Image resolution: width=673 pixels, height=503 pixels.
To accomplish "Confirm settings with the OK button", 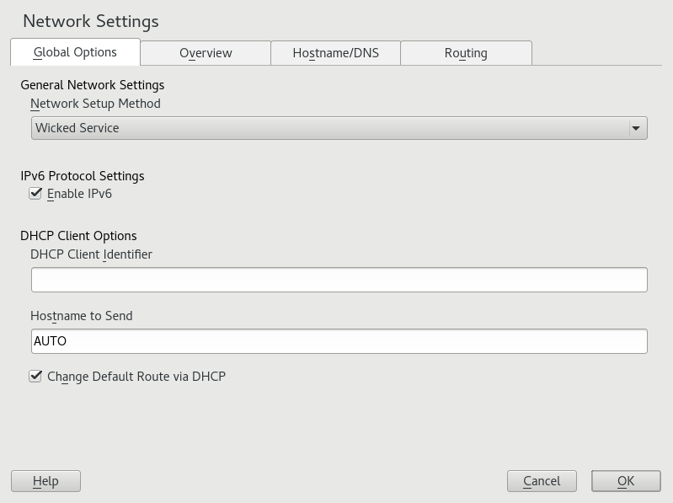I will click(x=626, y=481).
